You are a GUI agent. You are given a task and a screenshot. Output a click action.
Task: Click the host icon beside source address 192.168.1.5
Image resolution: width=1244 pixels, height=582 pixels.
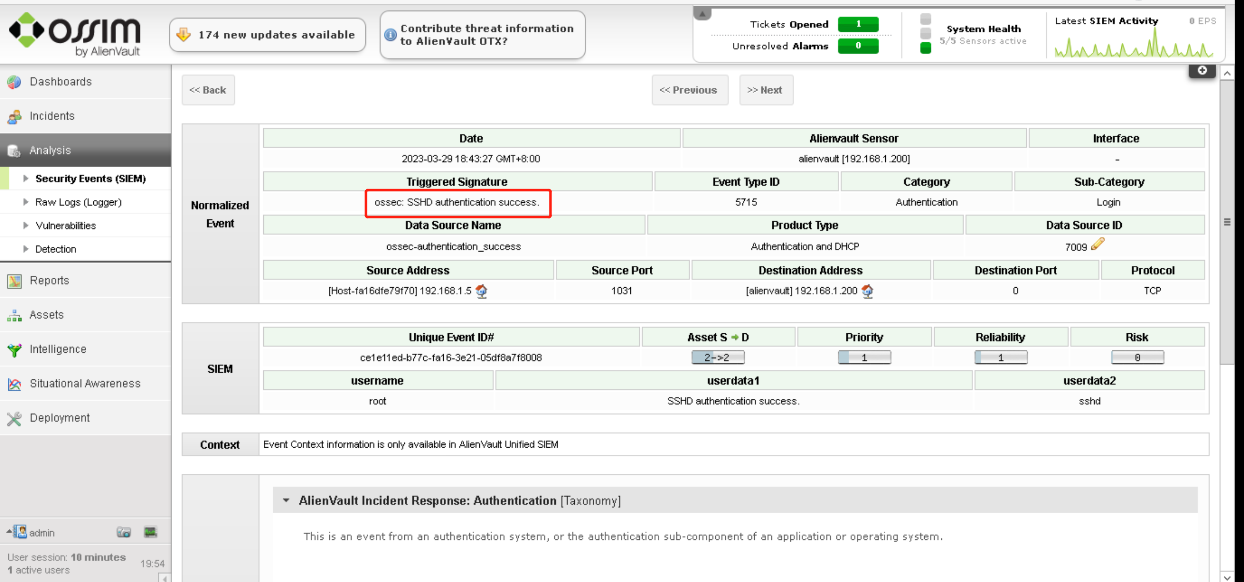(481, 291)
